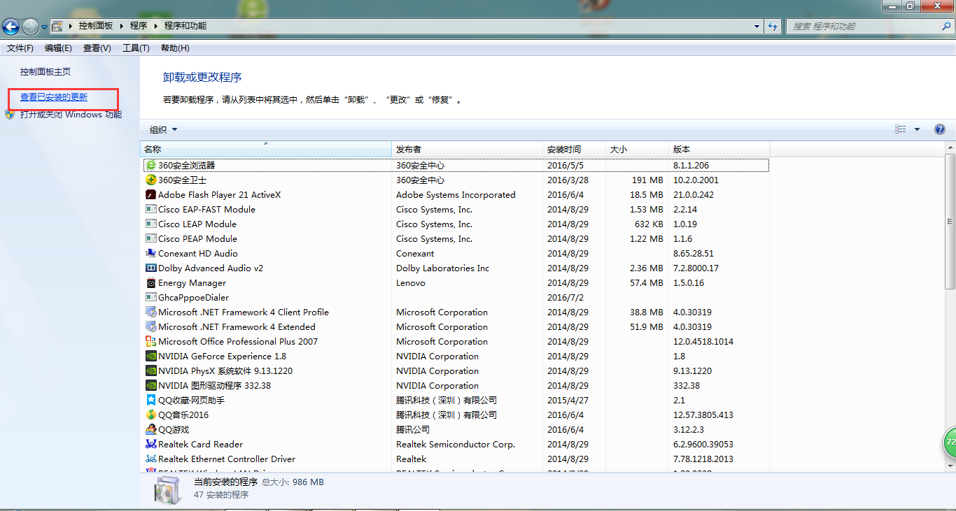Sort by the 发布者 column header
The image size is (956, 511).
pyautogui.click(x=467, y=150)
